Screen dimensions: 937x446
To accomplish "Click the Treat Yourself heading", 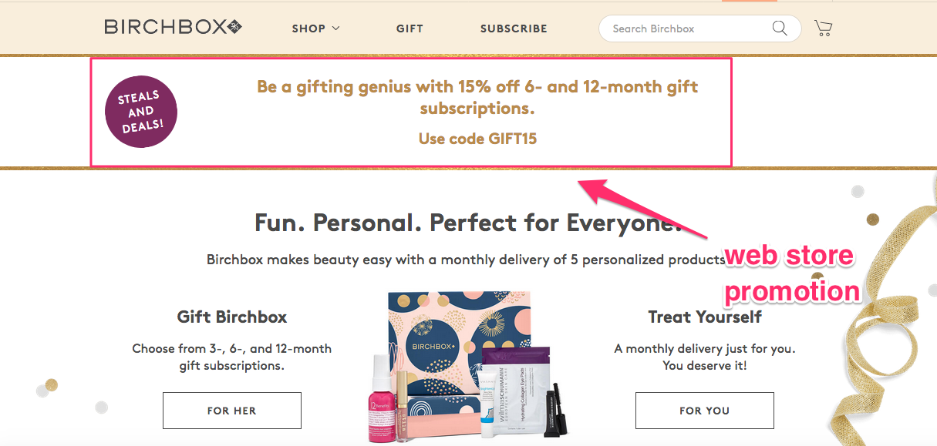I will [x=704, y=317].
